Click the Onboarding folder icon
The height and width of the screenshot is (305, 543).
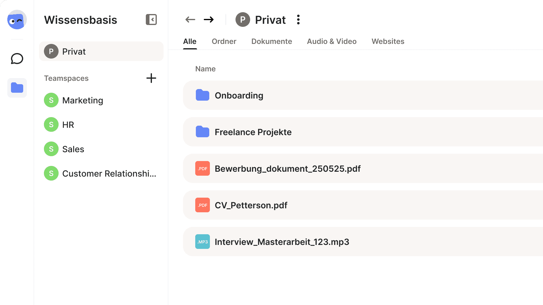point(203,95)
